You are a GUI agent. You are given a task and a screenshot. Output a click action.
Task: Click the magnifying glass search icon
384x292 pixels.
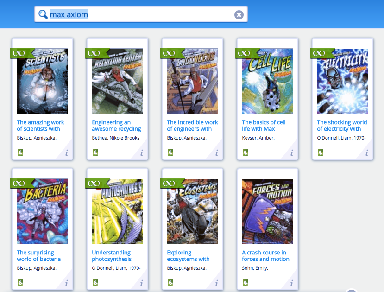(x=43, y=14)
